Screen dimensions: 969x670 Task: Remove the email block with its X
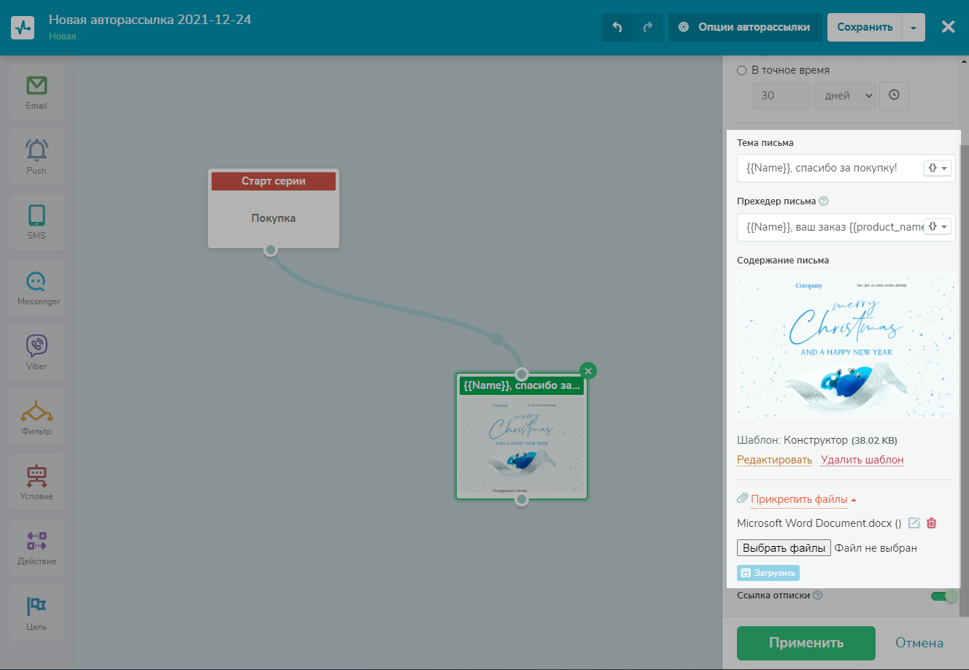588,371
